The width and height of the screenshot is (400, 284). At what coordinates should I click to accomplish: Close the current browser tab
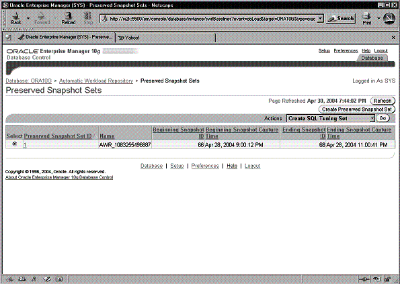pos(393,38)
